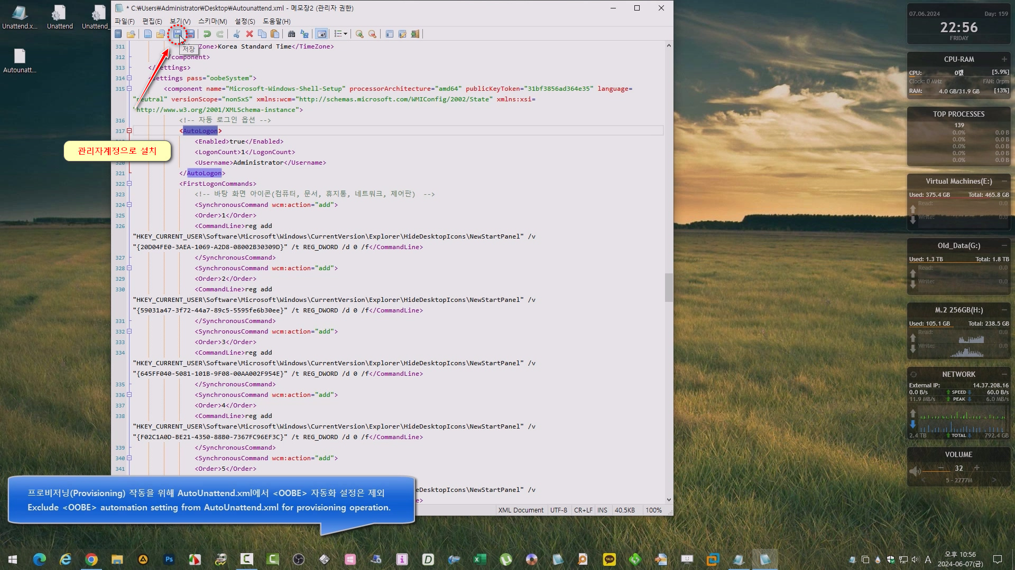Click the Cut scissors icon
Viewport: 1015px width, 570px height.
point(236,34)
